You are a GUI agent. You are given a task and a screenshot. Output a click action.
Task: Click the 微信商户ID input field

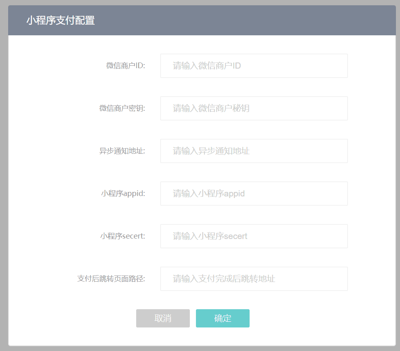(x=254, y=66)
